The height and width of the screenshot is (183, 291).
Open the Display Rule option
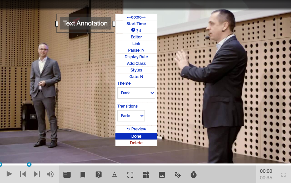(x=136, y=57)
